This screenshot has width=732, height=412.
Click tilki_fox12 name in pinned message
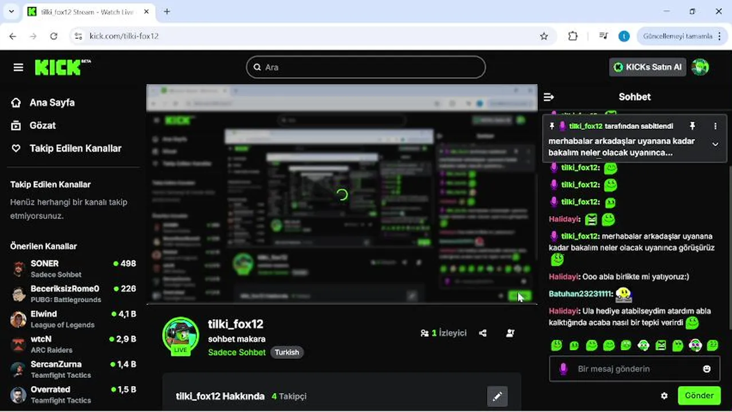coord(585,126)
